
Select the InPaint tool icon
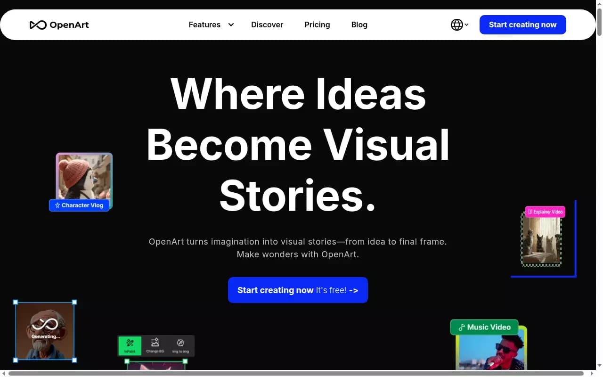click(x=130, y=346)
